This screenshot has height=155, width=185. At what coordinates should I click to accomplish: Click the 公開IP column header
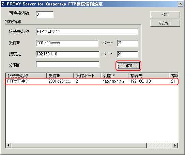[x=114, y=75]
